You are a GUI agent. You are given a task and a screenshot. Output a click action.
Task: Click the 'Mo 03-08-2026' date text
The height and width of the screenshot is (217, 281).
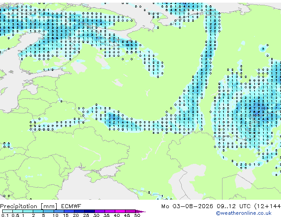[x=187, y=206]
